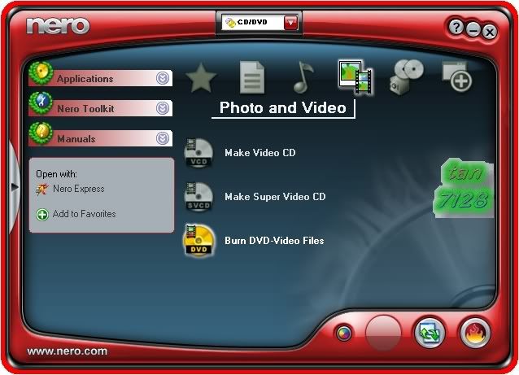Screen dimensions: 519x375
Task: Choose Make Super Video CD
Action: (x=275, y=197)
